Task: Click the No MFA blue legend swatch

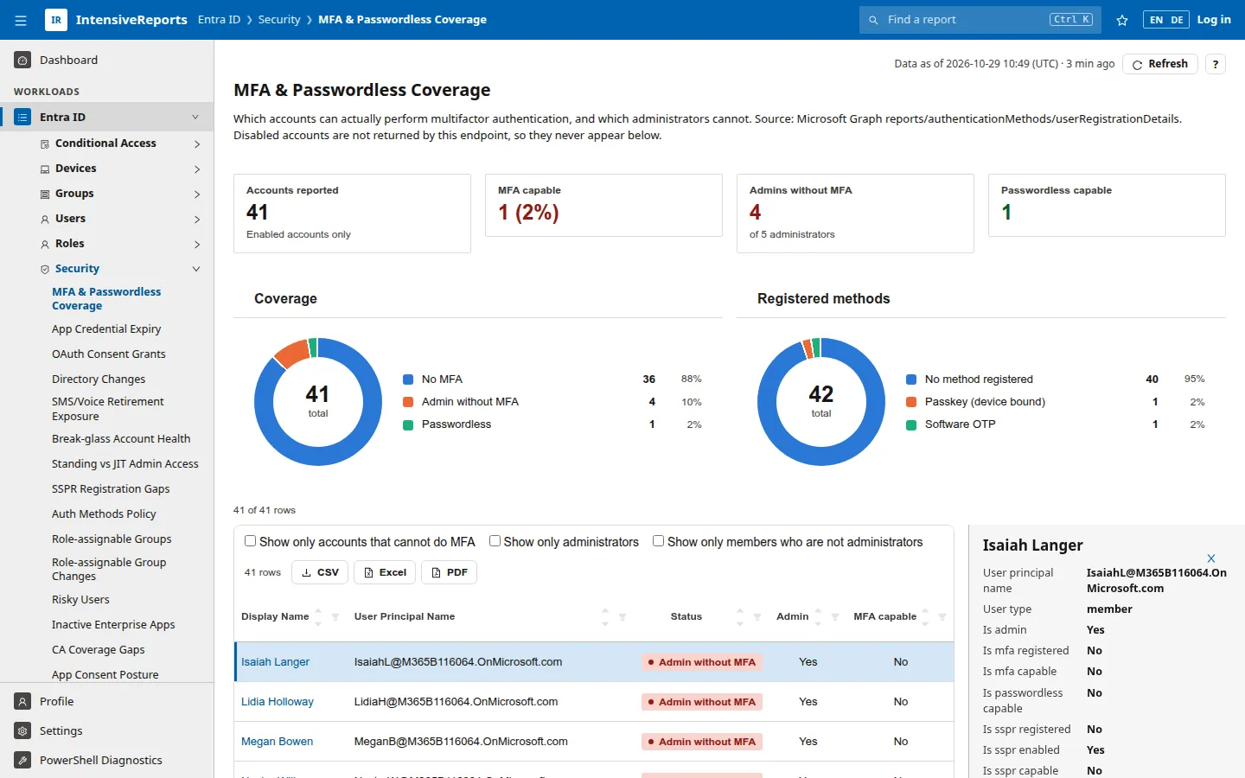Action: (408, 379)
